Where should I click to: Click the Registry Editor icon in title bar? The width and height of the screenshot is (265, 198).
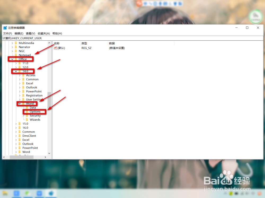[5, 27]
